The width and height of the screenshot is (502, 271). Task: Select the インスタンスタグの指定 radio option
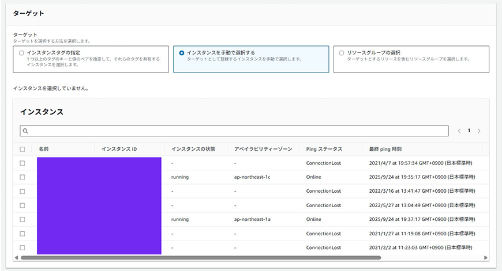[21, 53]
